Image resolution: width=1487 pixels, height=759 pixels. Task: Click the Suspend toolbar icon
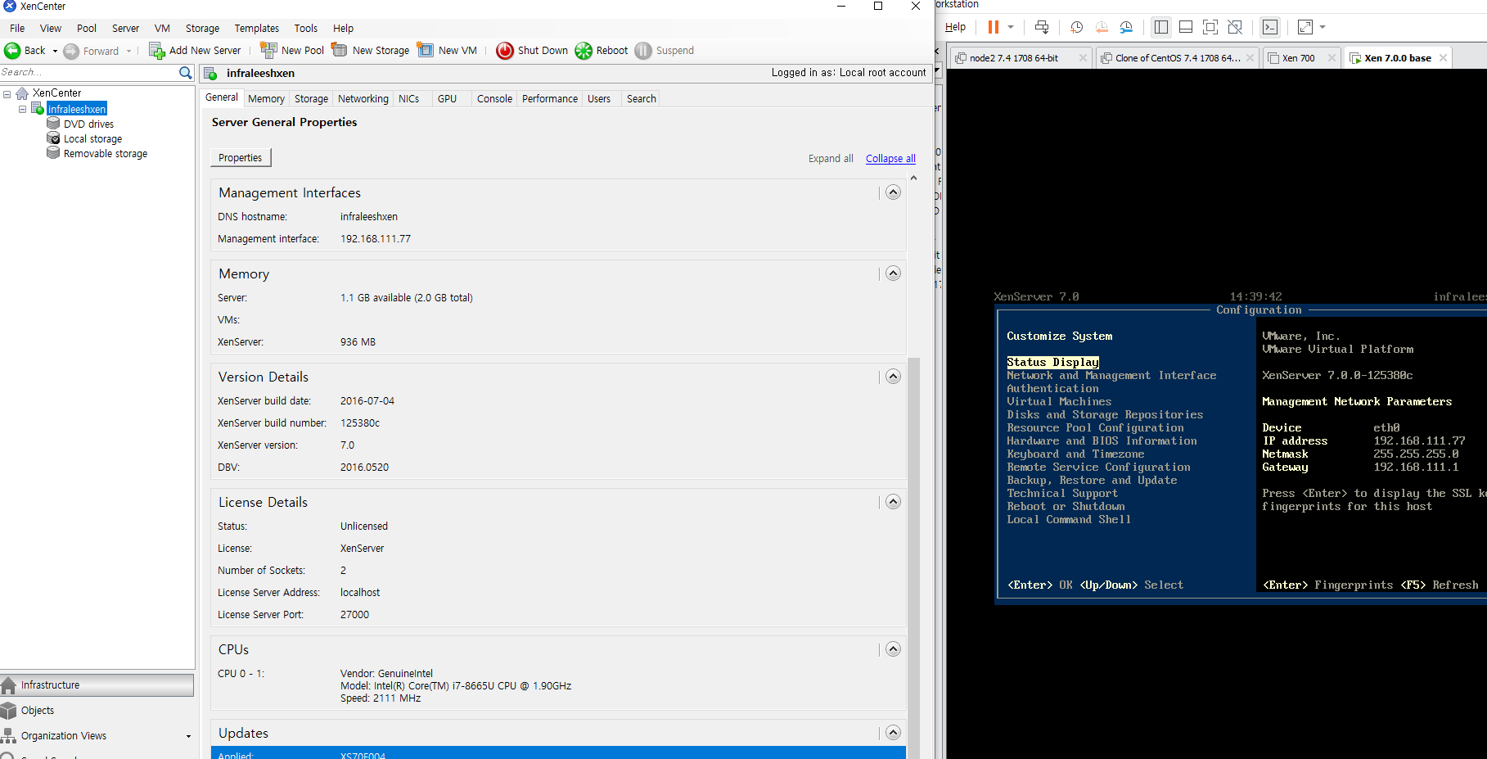pyautogui.click(x=643, y=51)
